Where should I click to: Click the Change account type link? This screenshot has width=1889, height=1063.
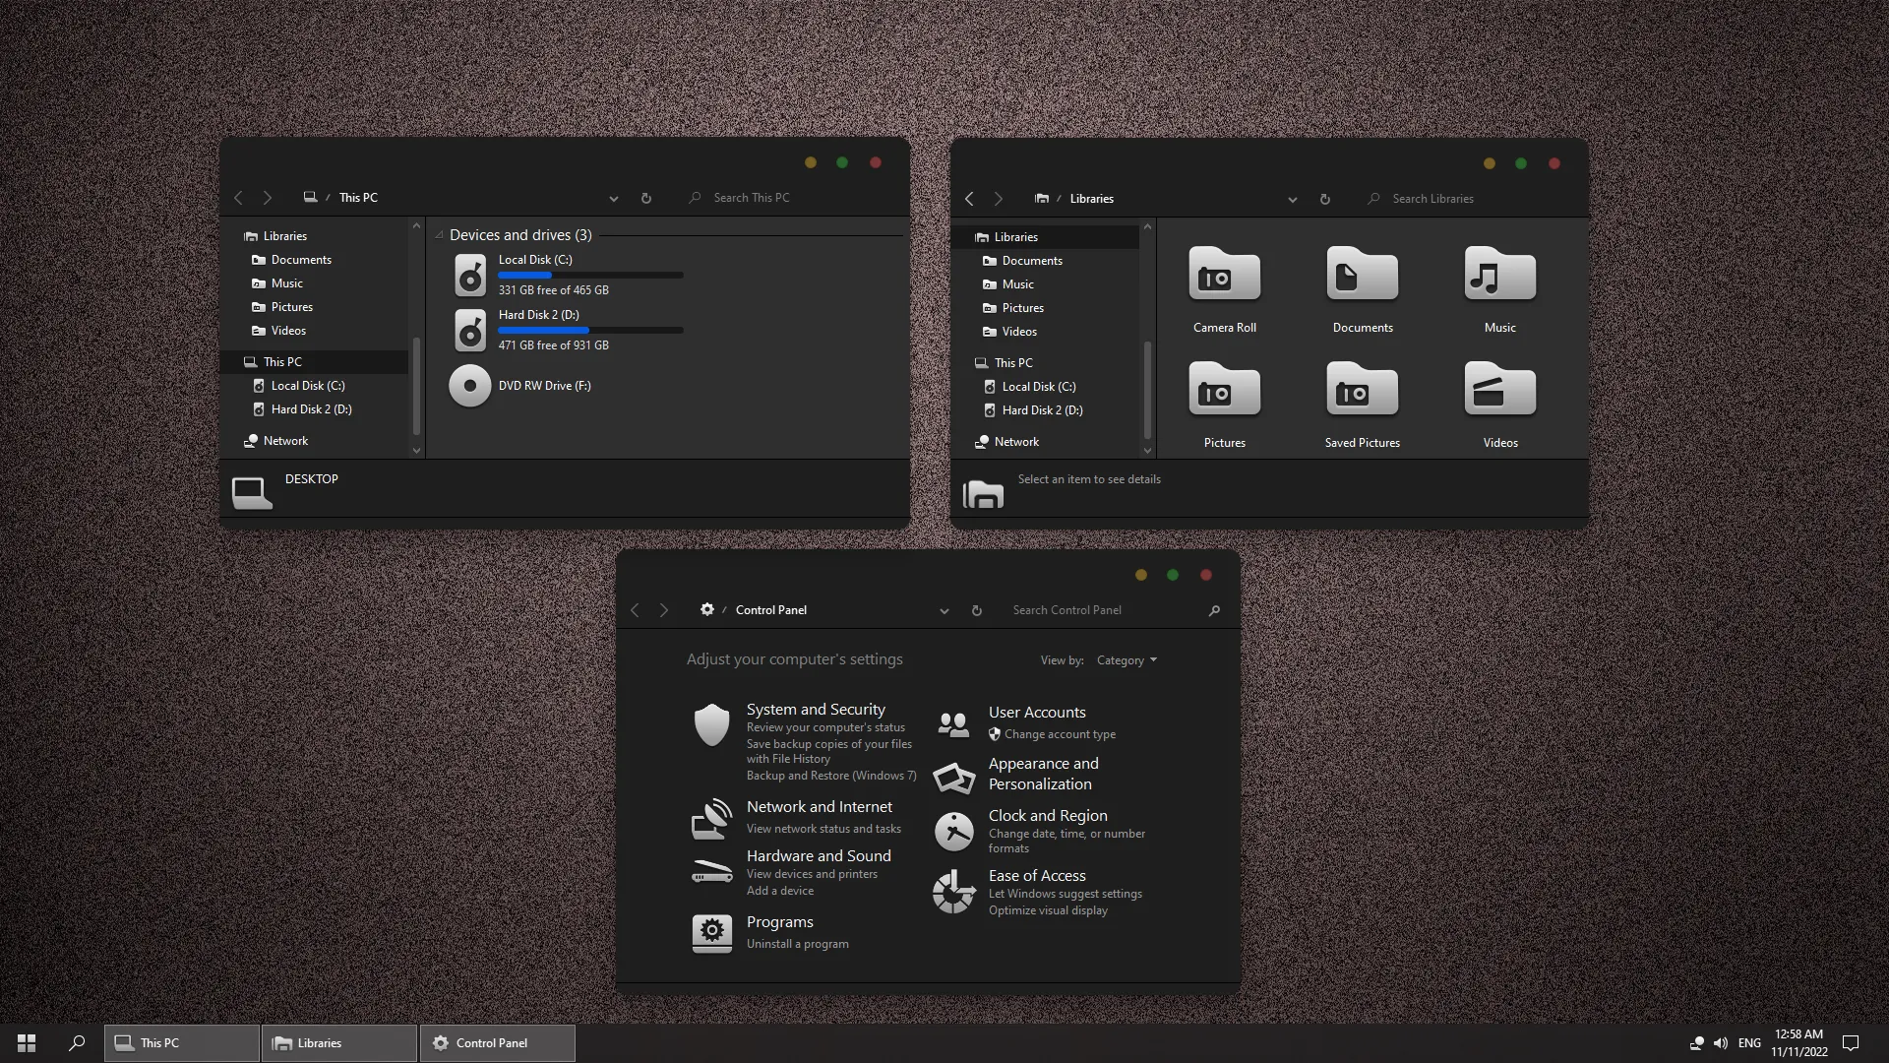point(1060,734)
